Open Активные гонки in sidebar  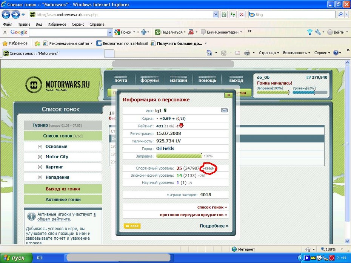63,200
